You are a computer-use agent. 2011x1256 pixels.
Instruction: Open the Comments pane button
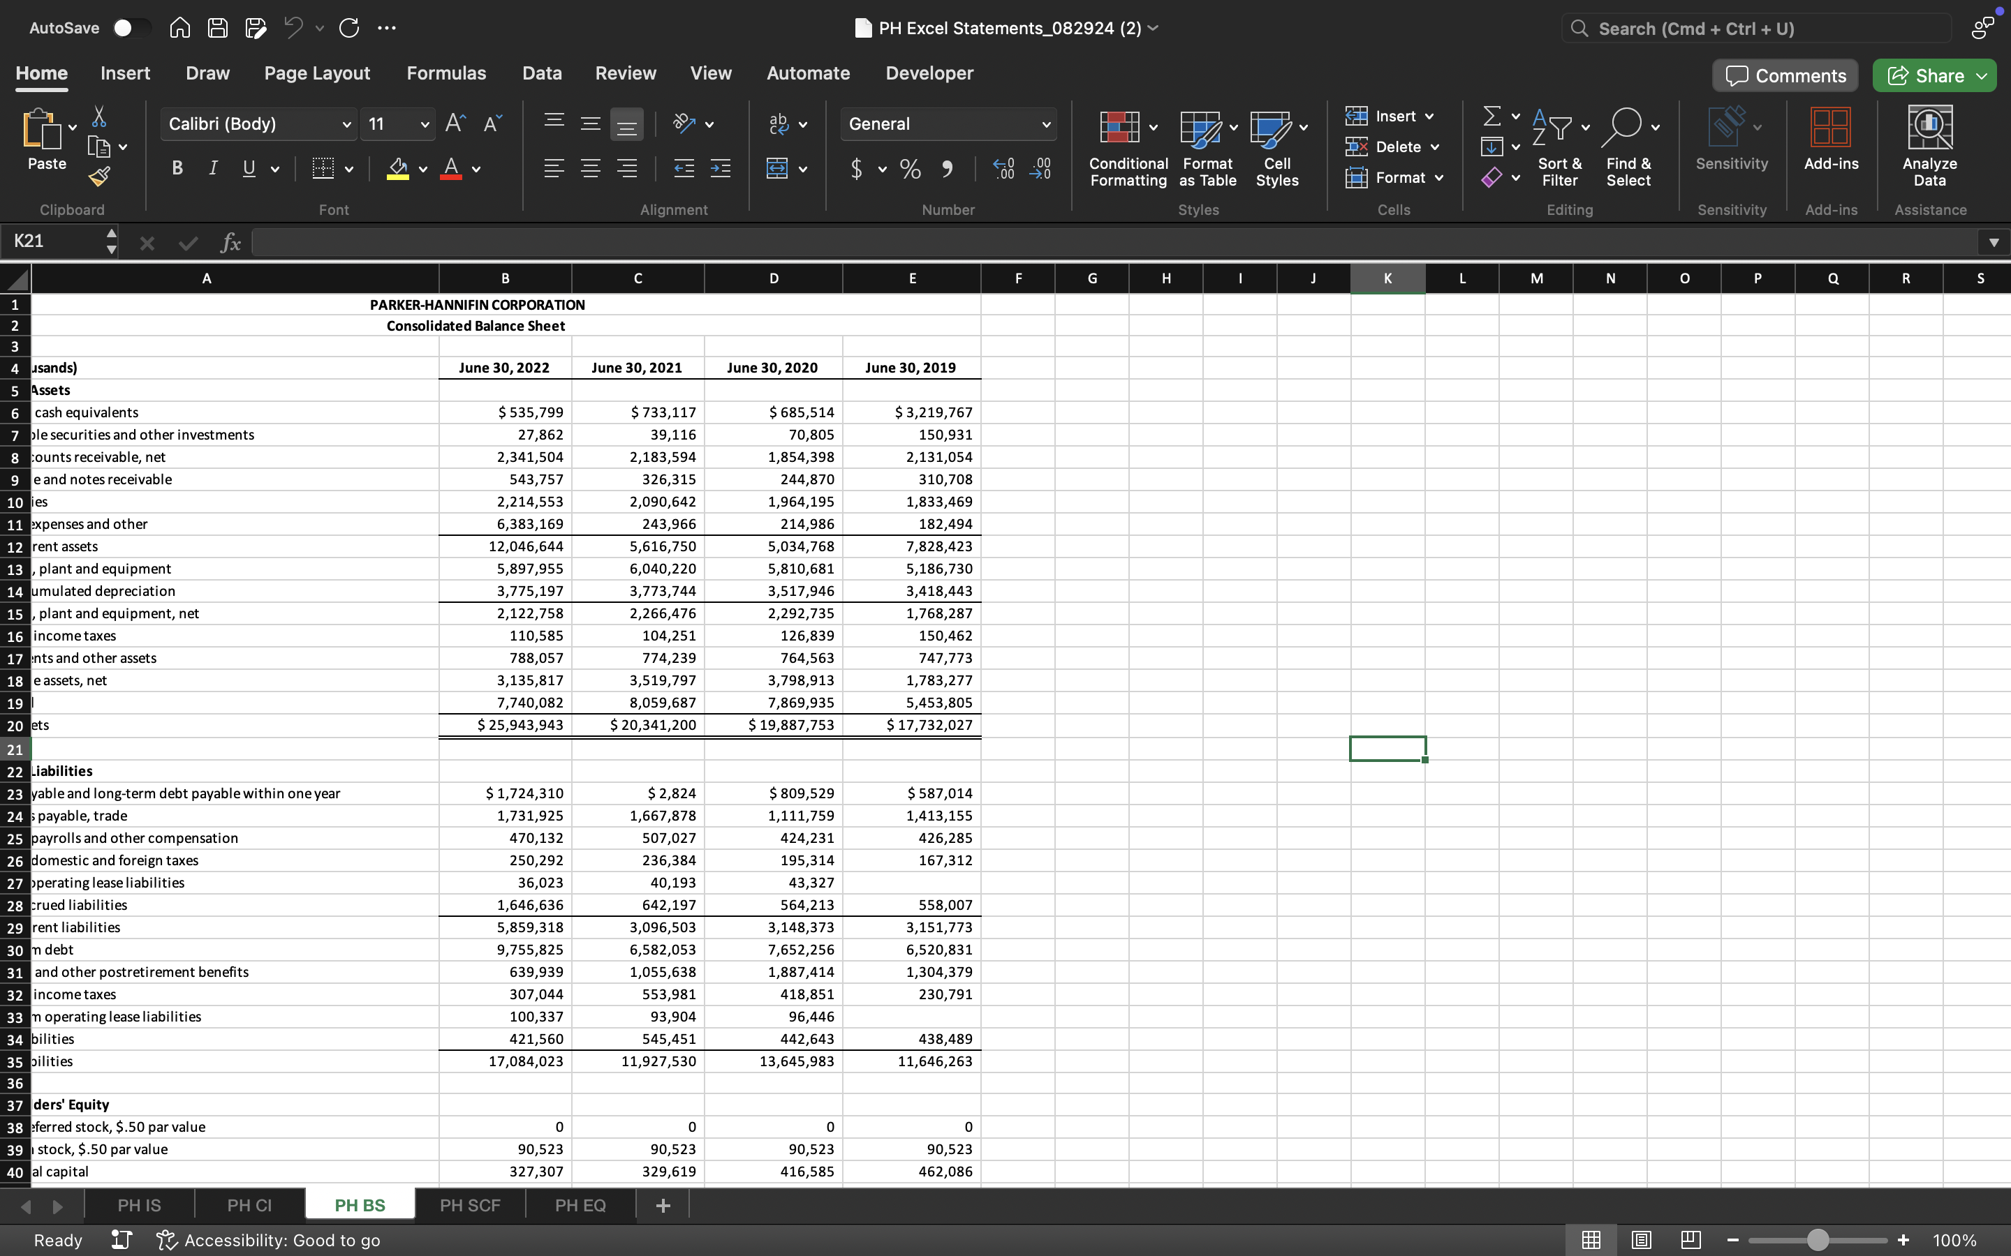click(1785, 75)
